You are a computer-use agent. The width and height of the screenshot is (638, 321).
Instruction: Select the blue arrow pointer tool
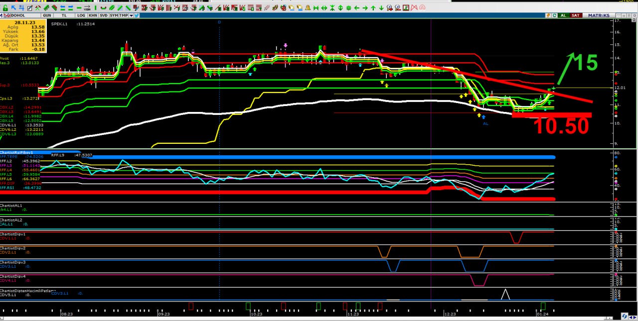coord(14,8)
